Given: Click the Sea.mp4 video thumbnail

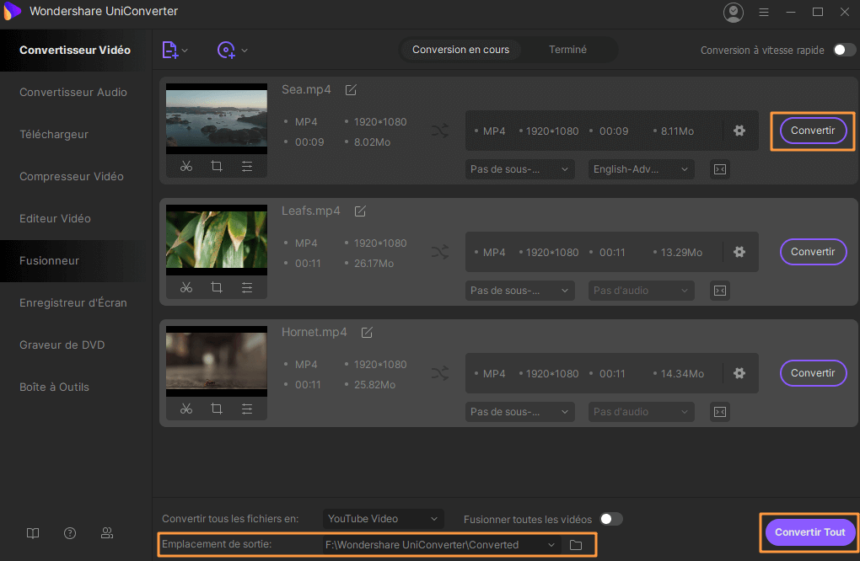Looking at the screenshot, I should (x=216, y=119).
